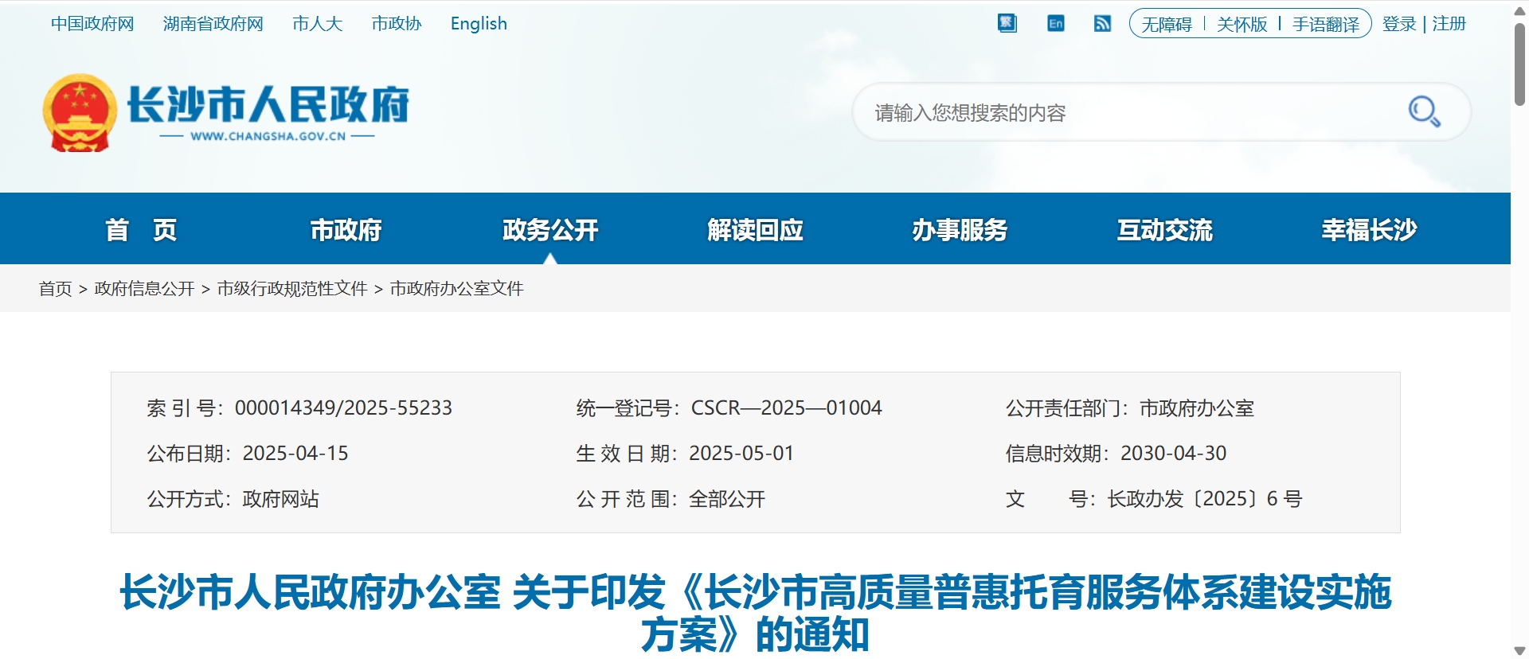The width and height of the screenshot is (1529, 659).
Task: Go to 首页 in the main navigation bar
Action: [x=141, y=230]
